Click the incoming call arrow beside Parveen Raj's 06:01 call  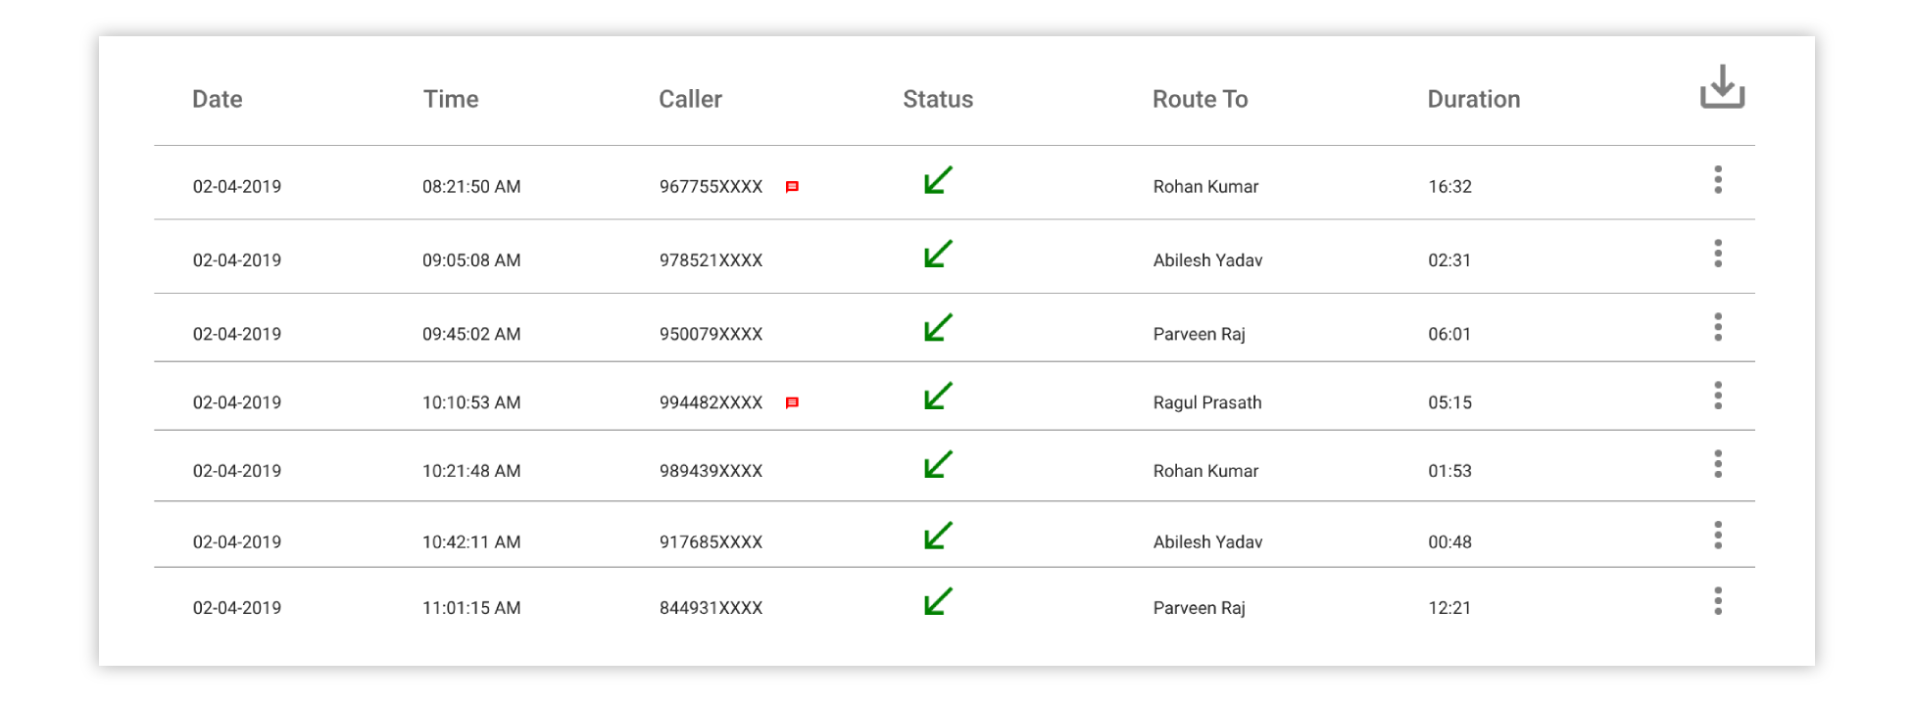click(x=937, y=327)
